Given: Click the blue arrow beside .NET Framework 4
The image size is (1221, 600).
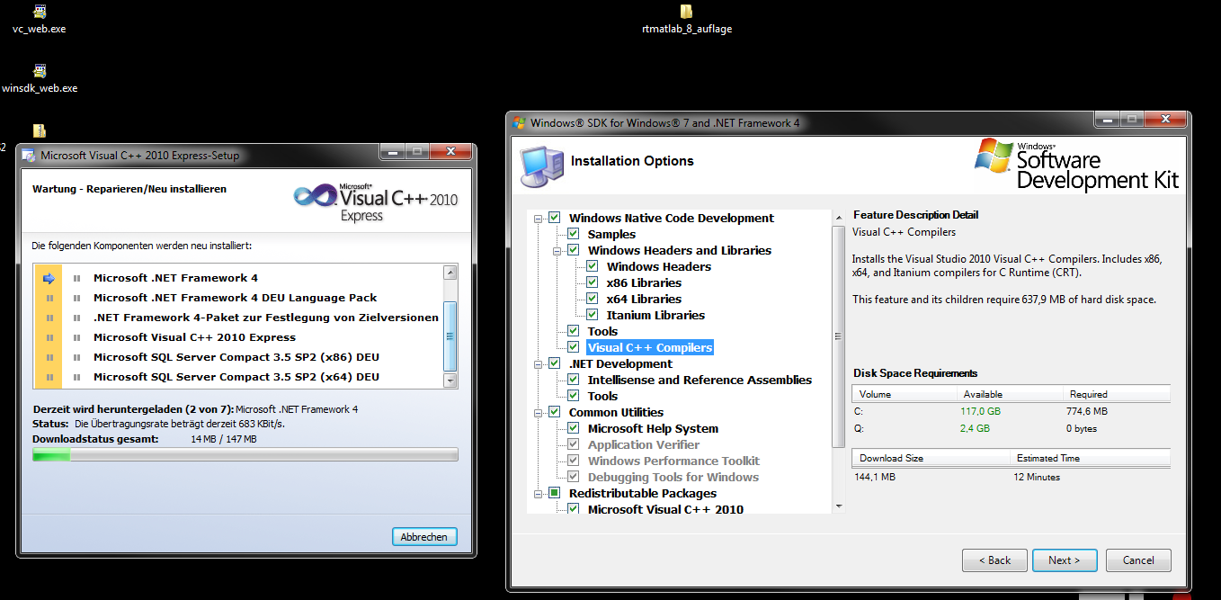Looking at the screenshot, I should coord(49,278).
